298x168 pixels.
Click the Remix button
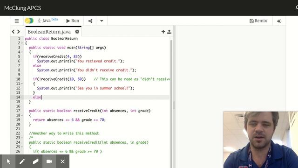[x=258, y=21]
